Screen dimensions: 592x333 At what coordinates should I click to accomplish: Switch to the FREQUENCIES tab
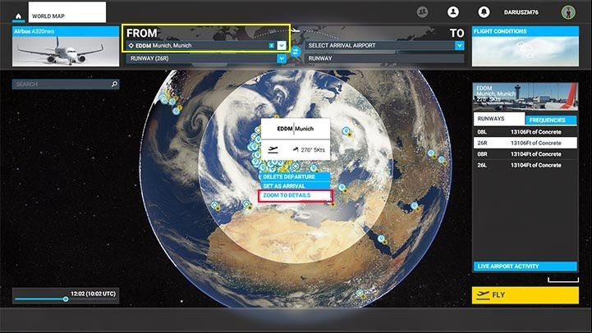tap(551, 120)
